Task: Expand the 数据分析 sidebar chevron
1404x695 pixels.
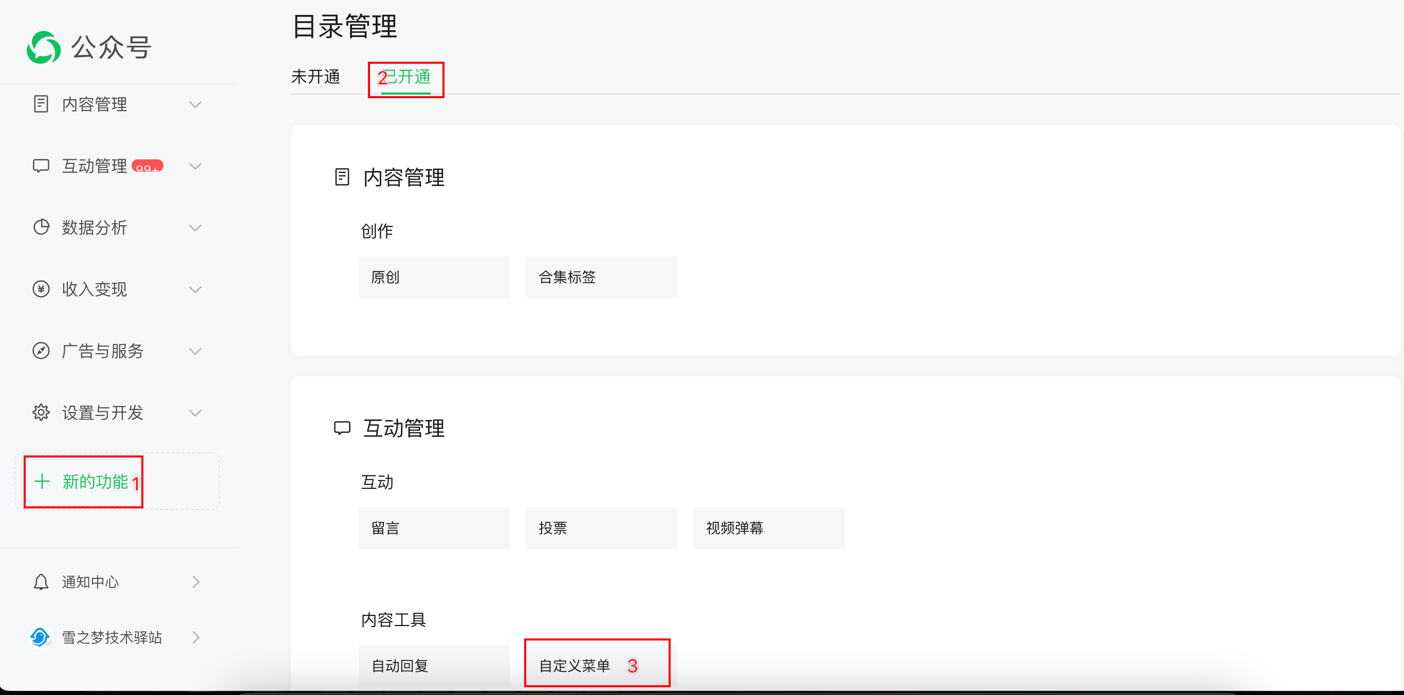Action: (x=195, y=227)
